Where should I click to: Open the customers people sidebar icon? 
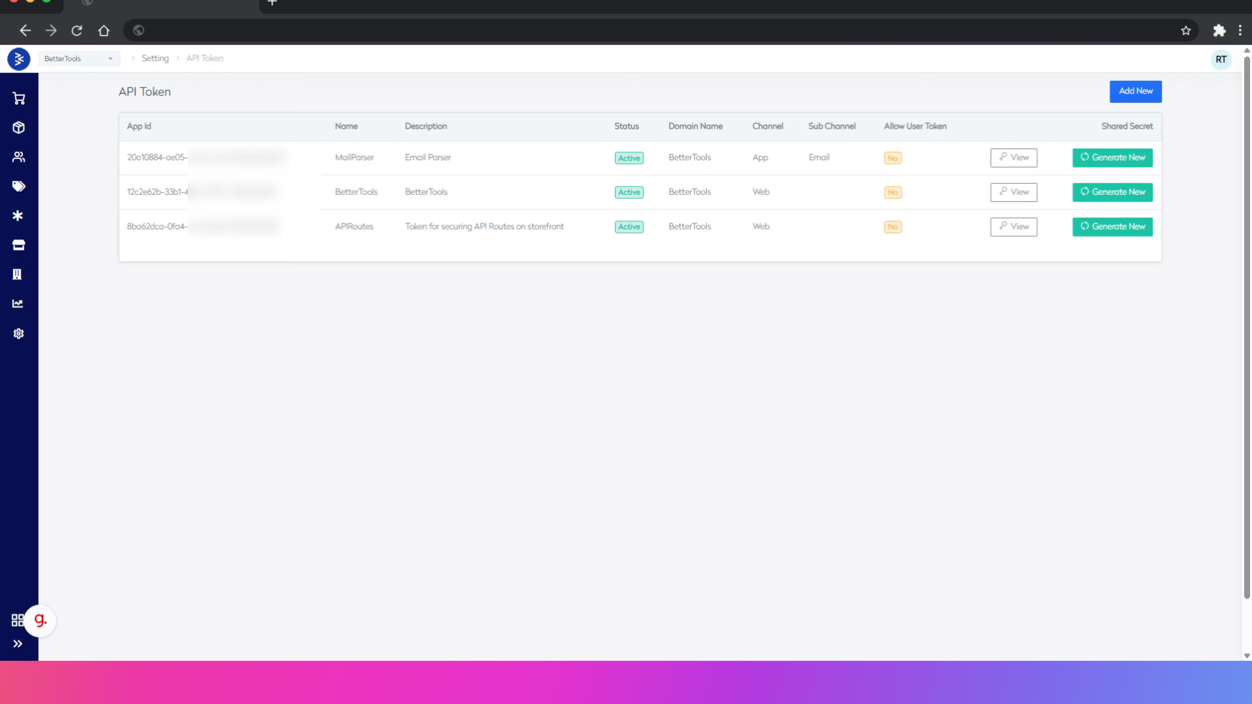click(18, 157)
